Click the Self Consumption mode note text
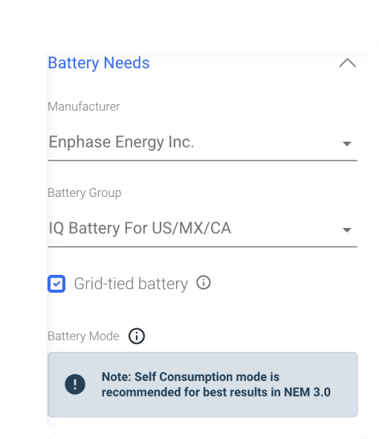The image size is (379, 439). click(x=216, y=385)
